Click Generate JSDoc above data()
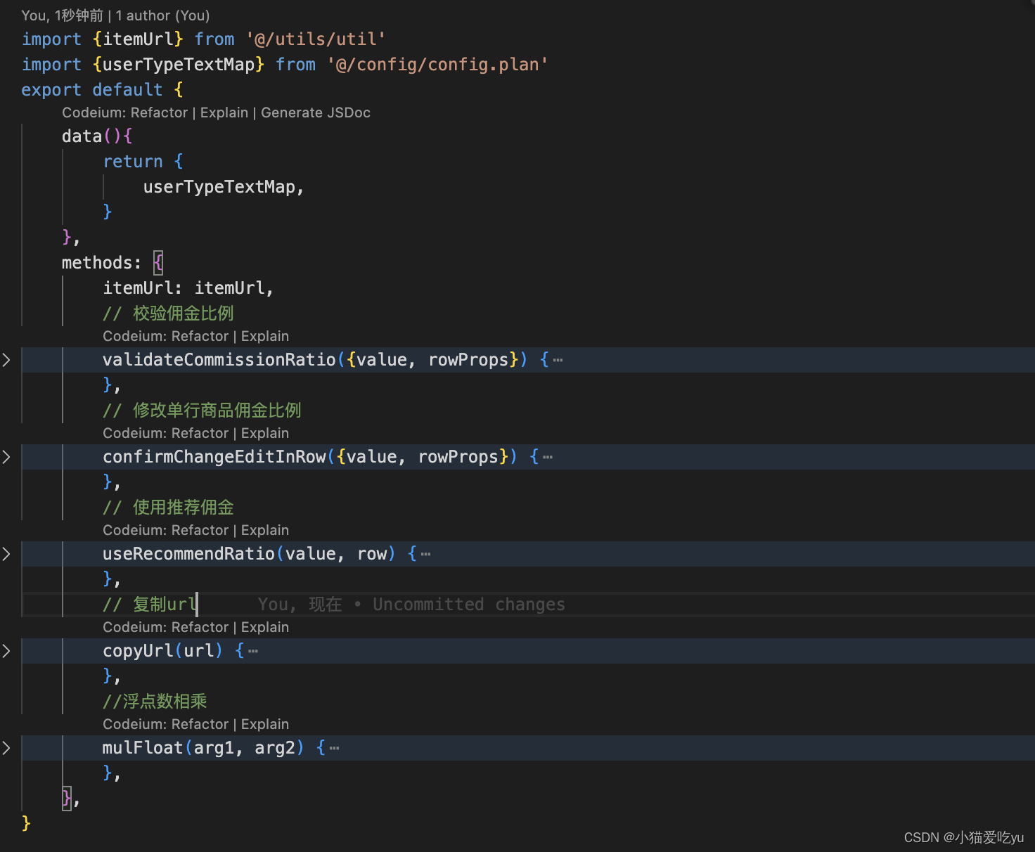The height and width of the screenshot is (852, 1035). click(x=316, y=112)
